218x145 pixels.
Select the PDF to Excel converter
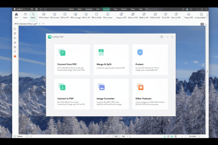click(x=55, y=15)
